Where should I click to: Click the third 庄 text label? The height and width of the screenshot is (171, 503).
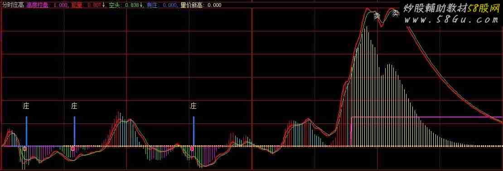pos(193,106)
